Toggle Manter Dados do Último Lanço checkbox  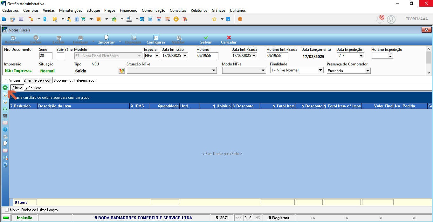tap(7, 210)
